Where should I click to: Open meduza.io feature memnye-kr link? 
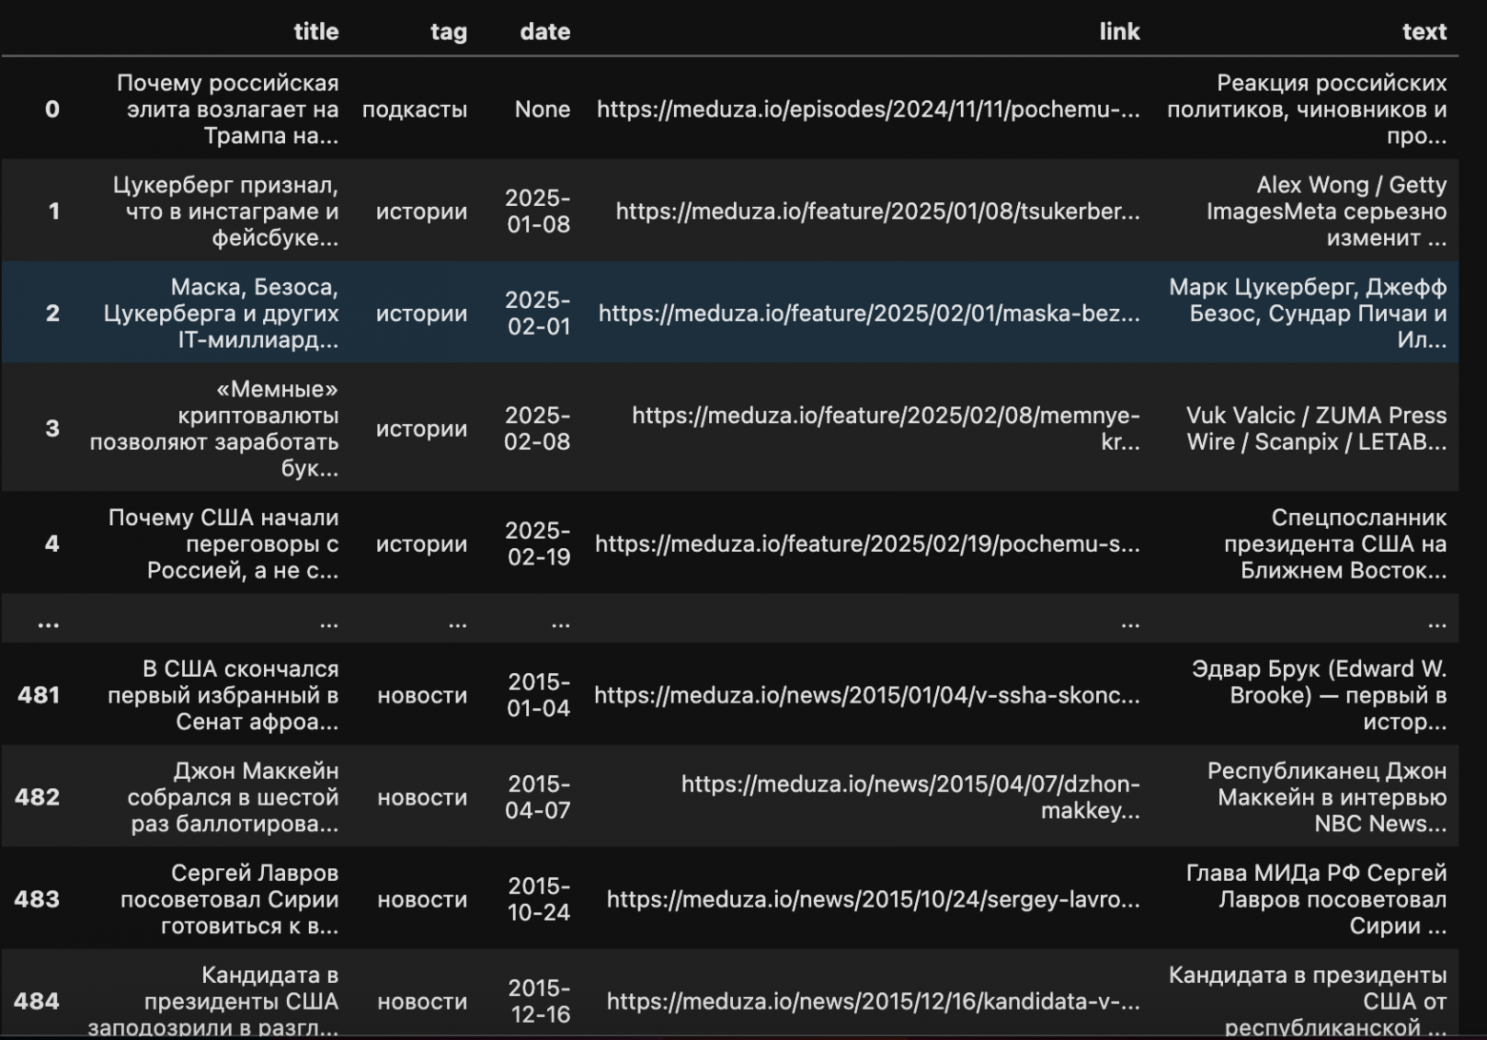[886, 428]
